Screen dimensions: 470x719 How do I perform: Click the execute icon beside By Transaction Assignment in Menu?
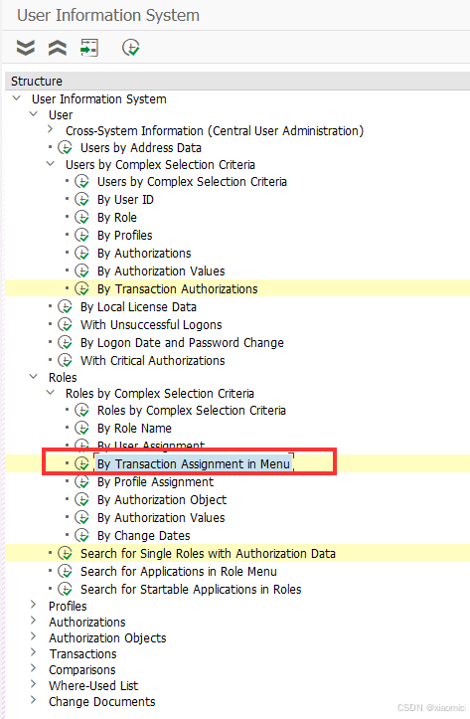point(82,464)
